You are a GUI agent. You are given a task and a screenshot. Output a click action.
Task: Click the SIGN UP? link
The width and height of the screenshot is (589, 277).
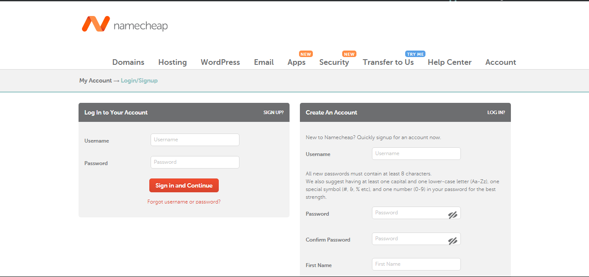pyautogui.click(x=274, y=112)
